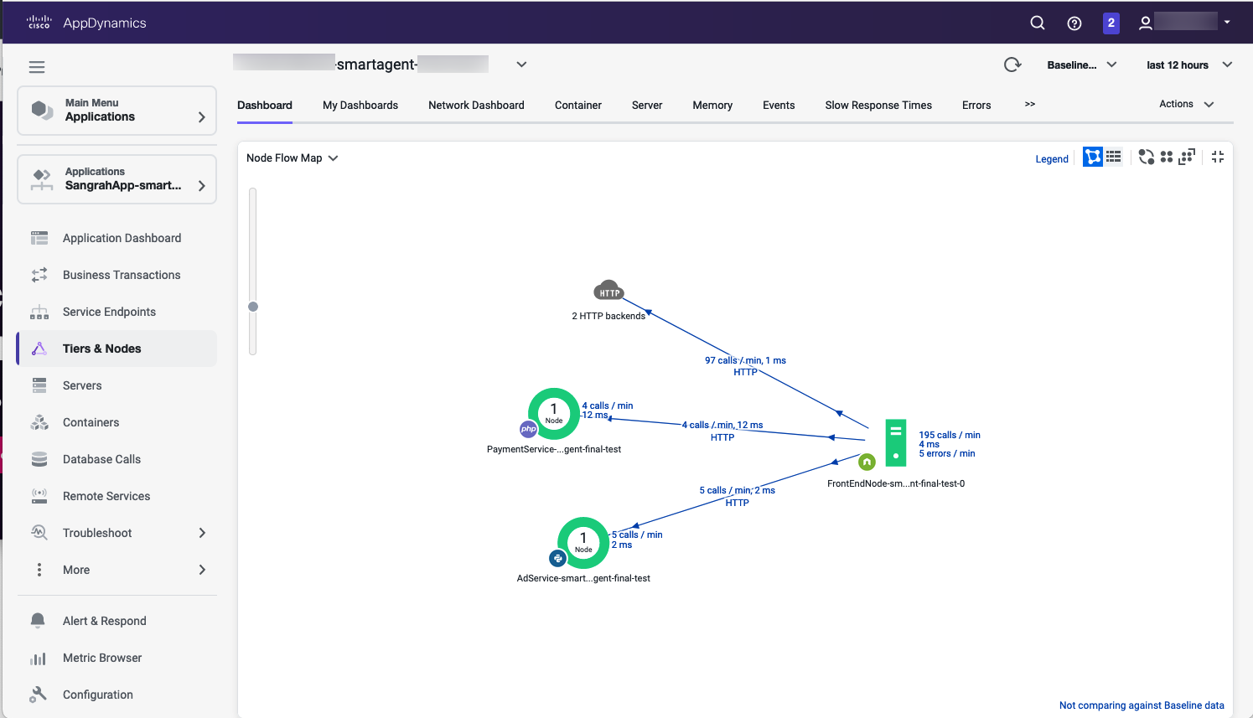Viewport: 1253px width, 718px height.
Task: Click the '4 calls / min, 12 ms' link label
Action: (722, 425)
